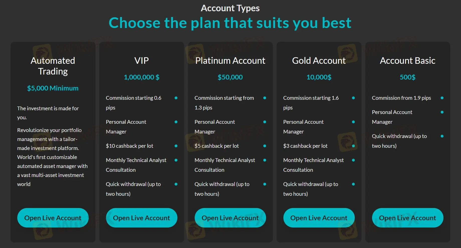The image size is (461, 248).
Task: Click the dot next to VIP Personal Account Manager
Action: pos(176,122)
